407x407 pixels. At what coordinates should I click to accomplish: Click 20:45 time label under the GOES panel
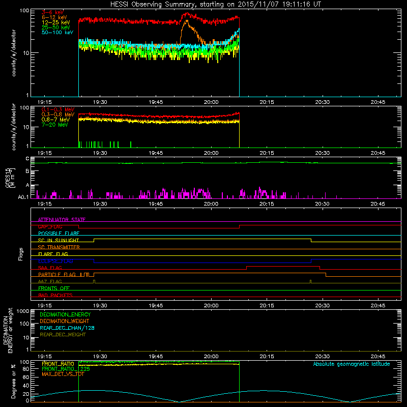[377, 204]
